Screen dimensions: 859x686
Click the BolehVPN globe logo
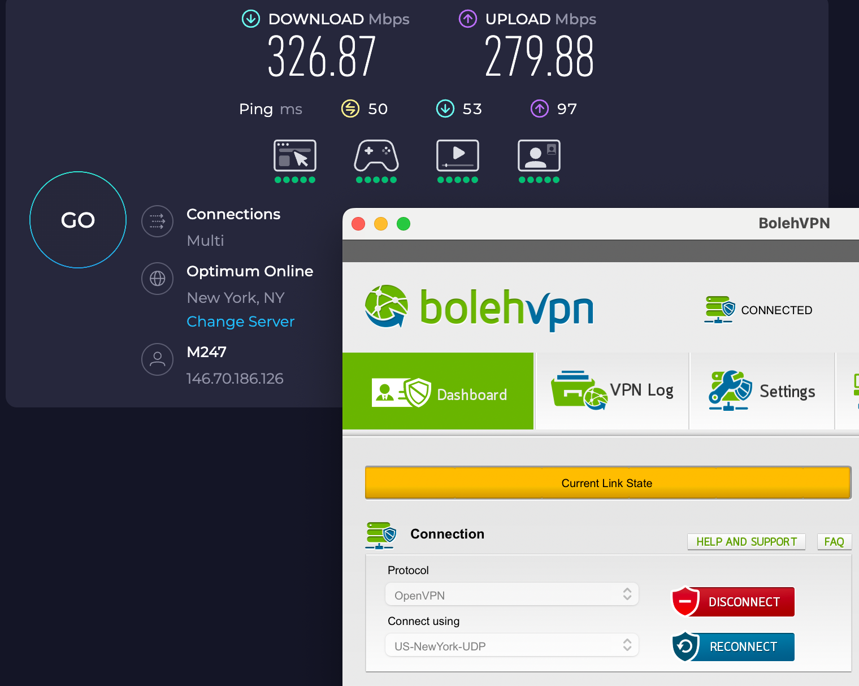(x=387, y=307)
